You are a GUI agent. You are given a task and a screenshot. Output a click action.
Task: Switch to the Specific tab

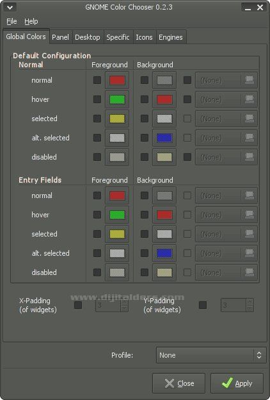[x=118, y=37]
